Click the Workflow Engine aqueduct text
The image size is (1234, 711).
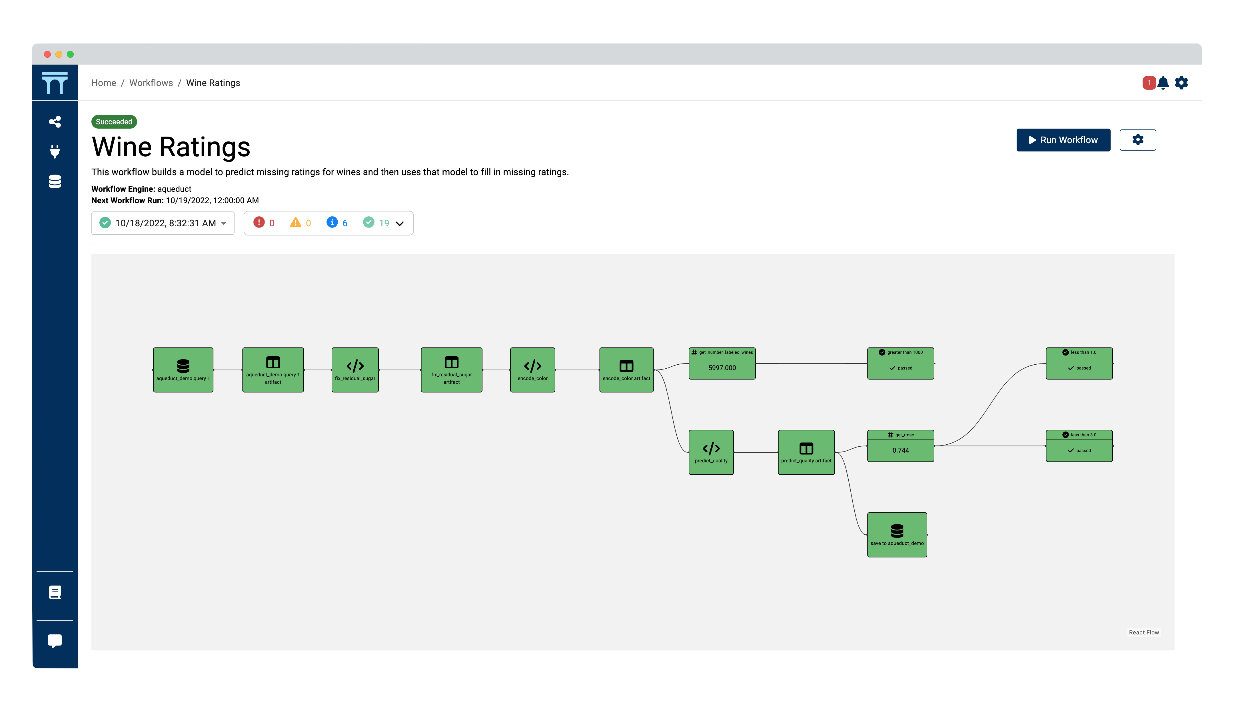click(141, 189)
